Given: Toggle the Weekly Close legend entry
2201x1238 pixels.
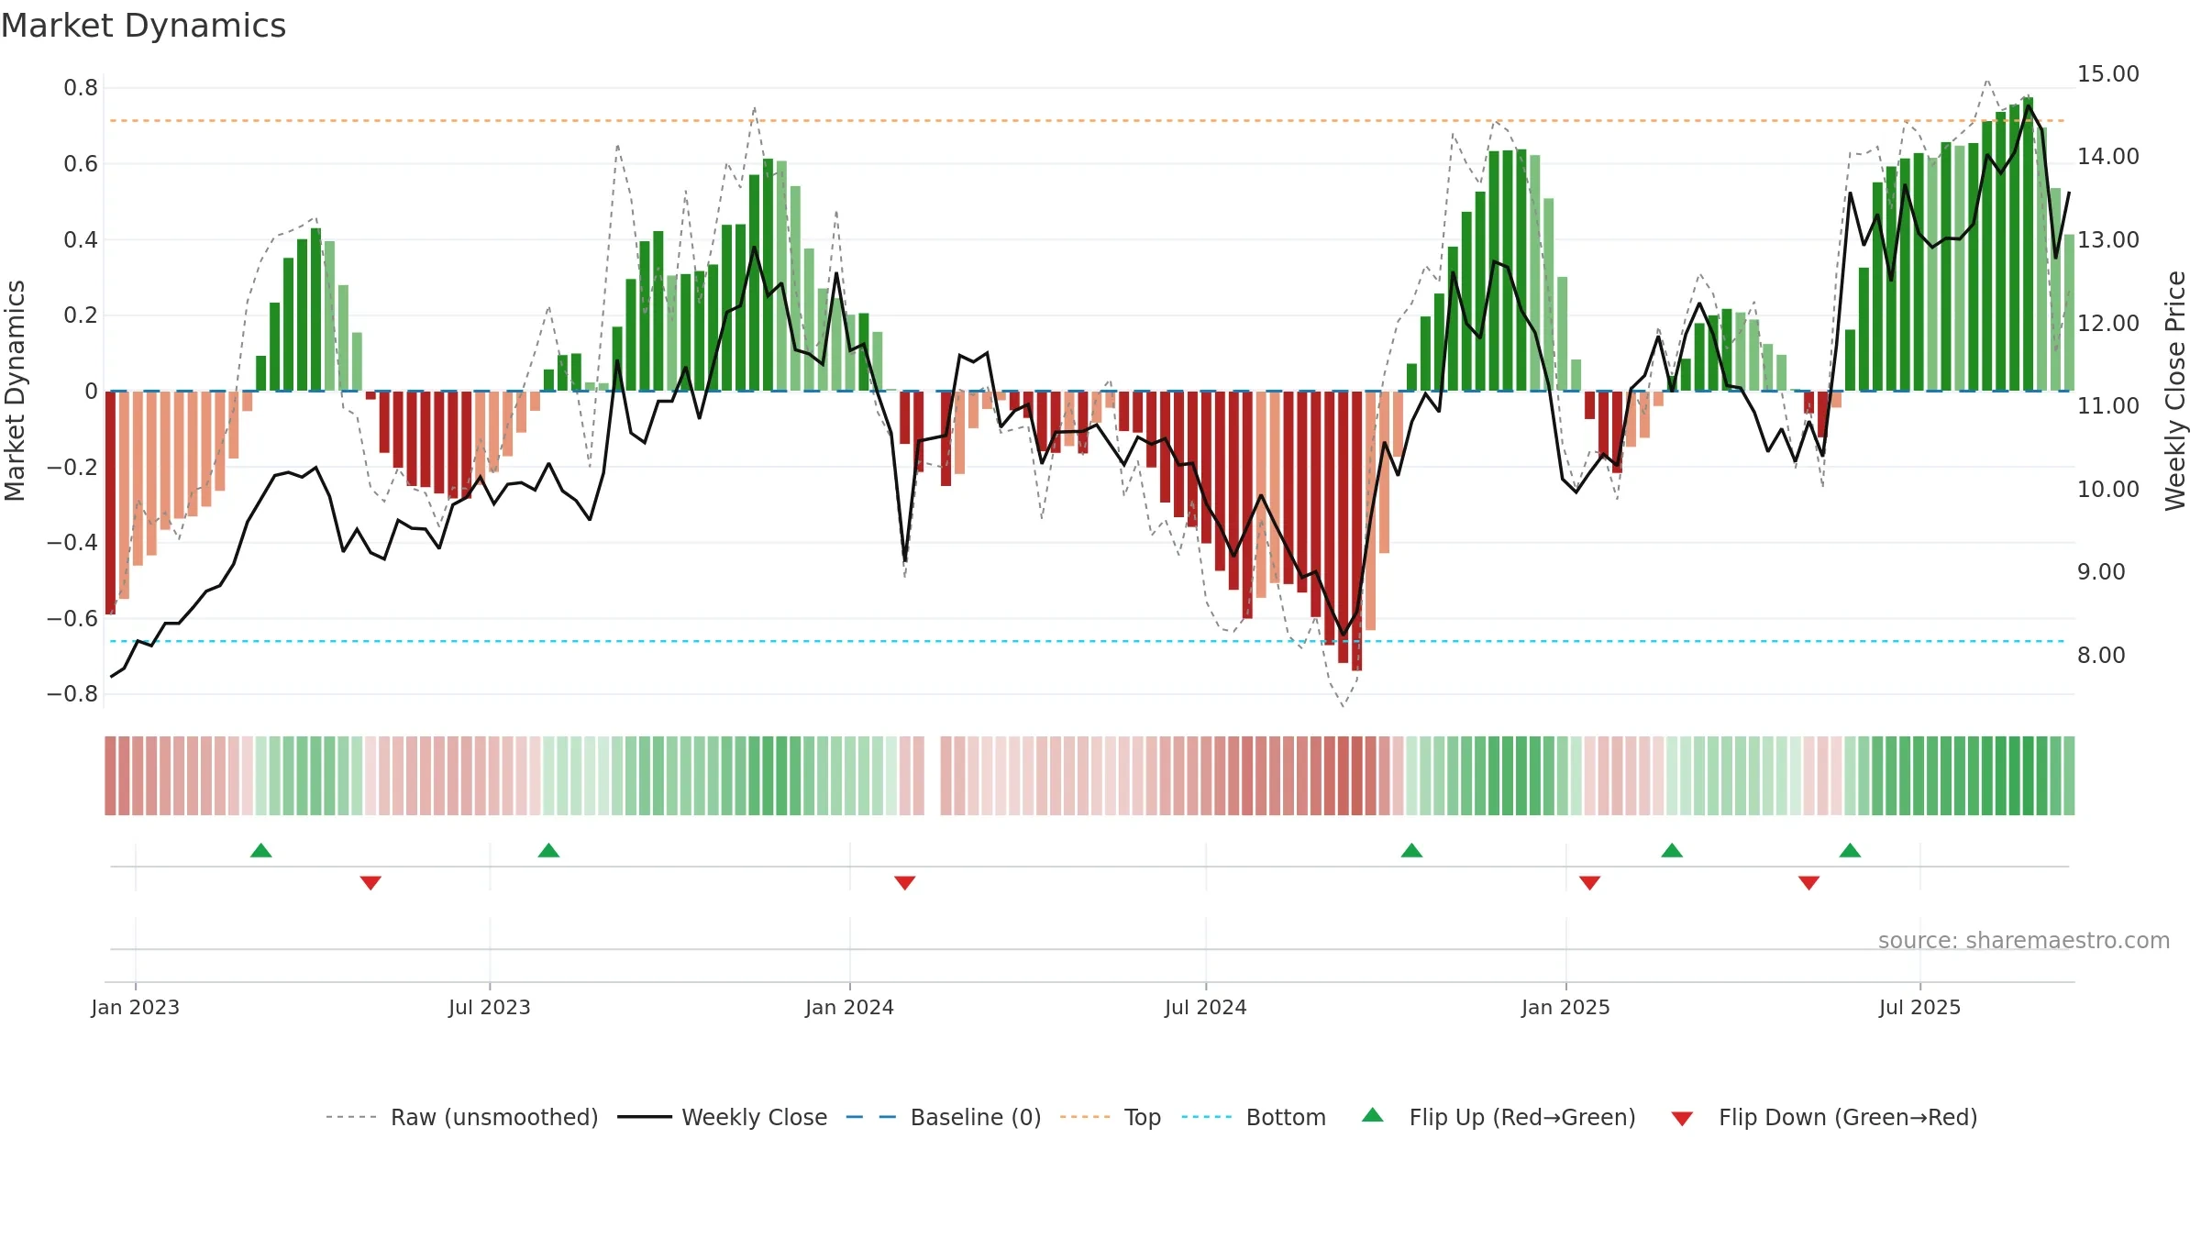Looking at the screenshot, I should (722, 1117).
